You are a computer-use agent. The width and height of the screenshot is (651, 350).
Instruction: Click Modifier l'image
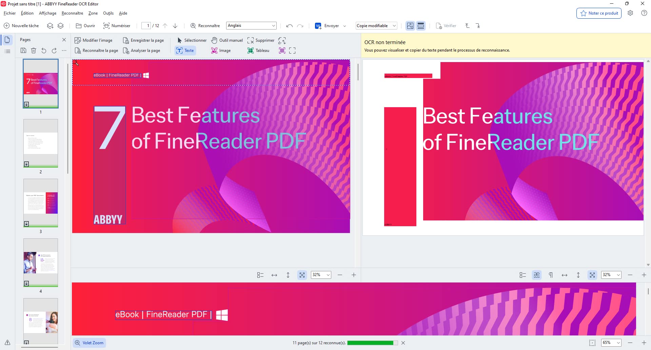click(x=93, y=40)
